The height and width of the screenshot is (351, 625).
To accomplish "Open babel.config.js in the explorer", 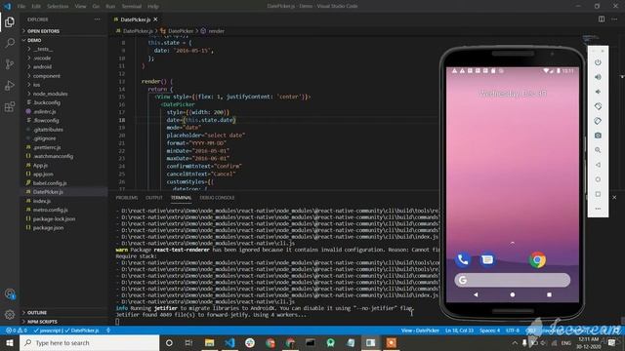I will click(x=50, y=183).
